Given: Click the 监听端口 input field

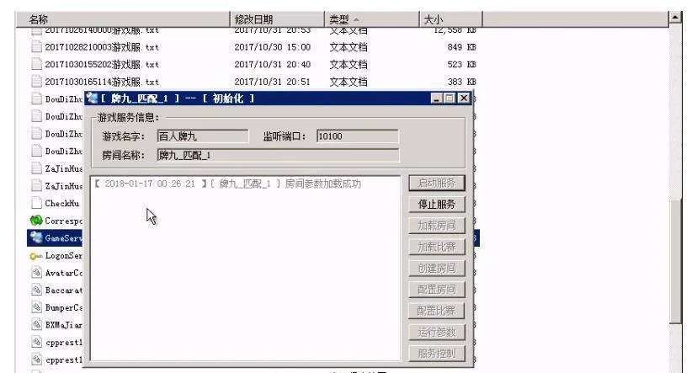Looking at the screenshot, I should click(x=357, y=136).
